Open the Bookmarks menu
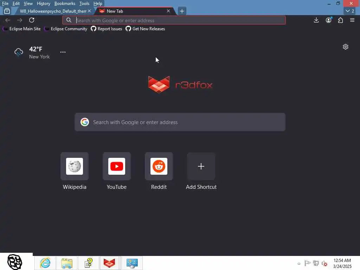 (x=65, y=4)
